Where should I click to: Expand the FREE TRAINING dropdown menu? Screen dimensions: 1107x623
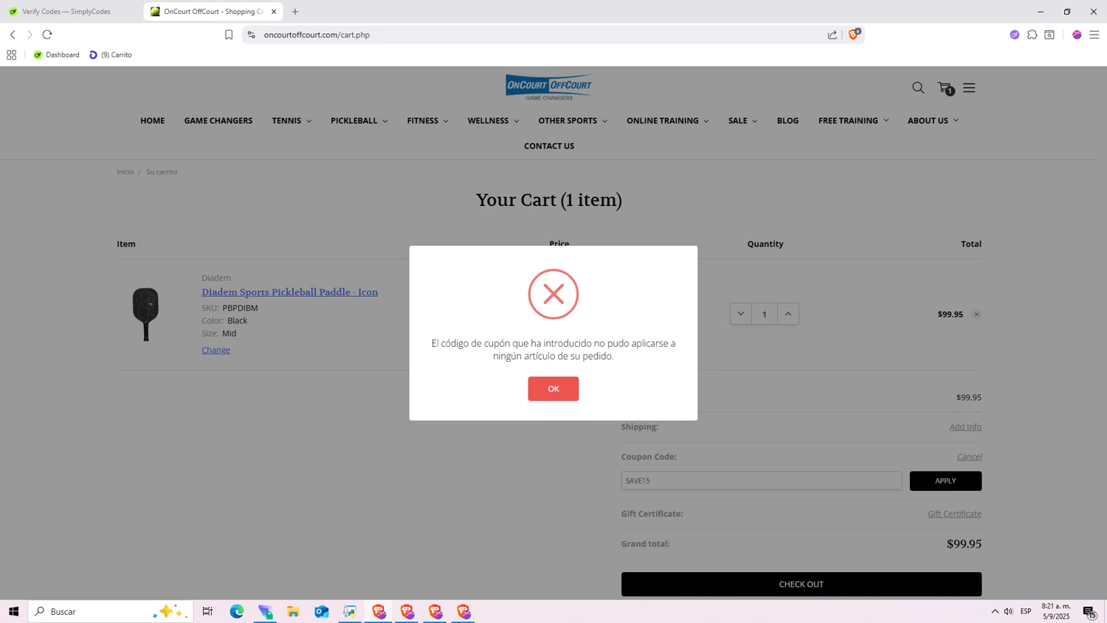pos(853,120)
